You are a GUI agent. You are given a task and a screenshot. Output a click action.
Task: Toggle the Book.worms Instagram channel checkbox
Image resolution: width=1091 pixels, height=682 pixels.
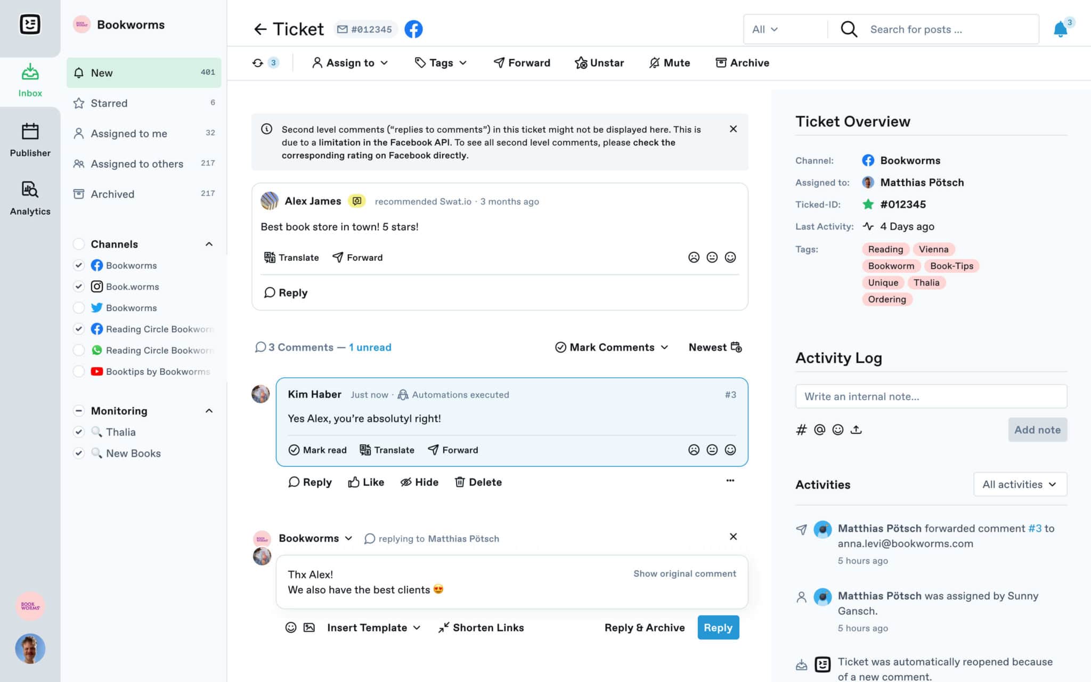pos(78,287)
